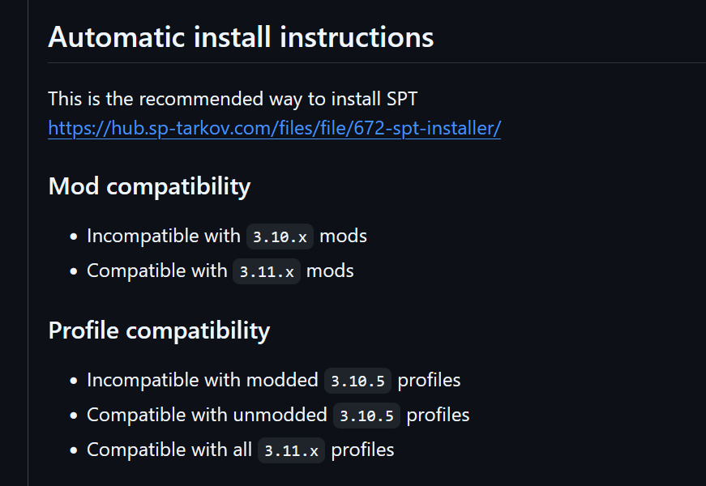Click the word profiles after 3.11.x
This screenshot has width=706, height=486.
pyautogui.click(x=362, y=450)
